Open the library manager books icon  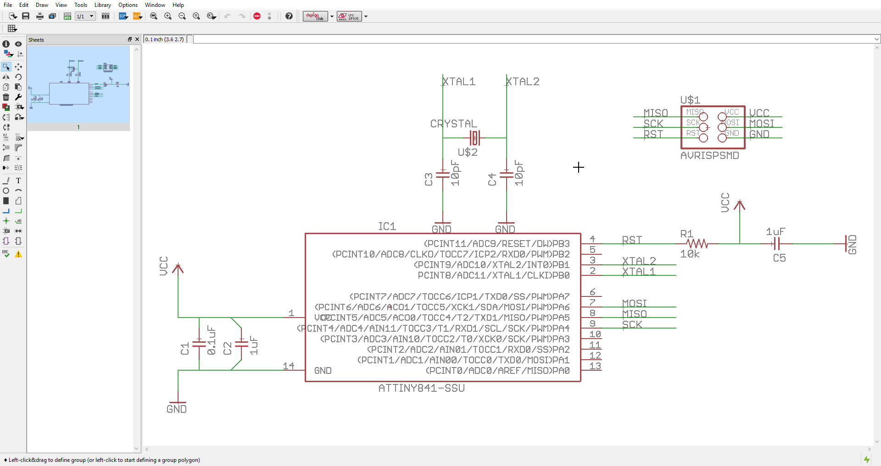106,16
